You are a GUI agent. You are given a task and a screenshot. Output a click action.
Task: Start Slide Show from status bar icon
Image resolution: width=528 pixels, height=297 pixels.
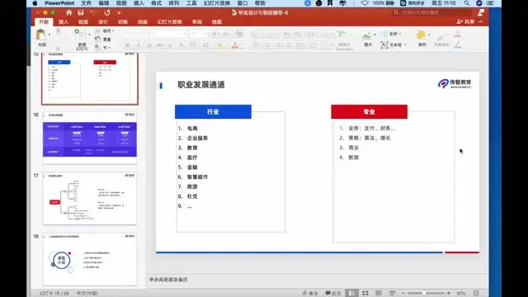coord(392,294)
